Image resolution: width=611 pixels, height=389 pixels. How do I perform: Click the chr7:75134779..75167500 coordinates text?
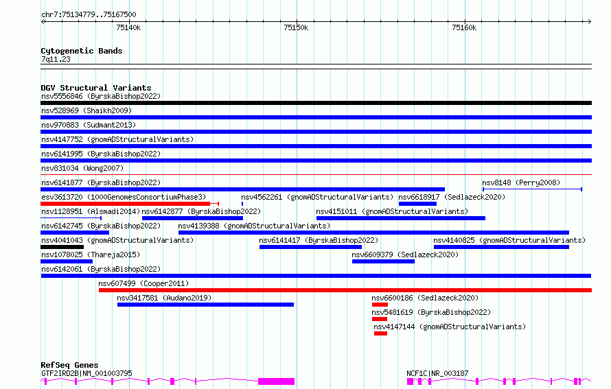click(x=89, y=15)
